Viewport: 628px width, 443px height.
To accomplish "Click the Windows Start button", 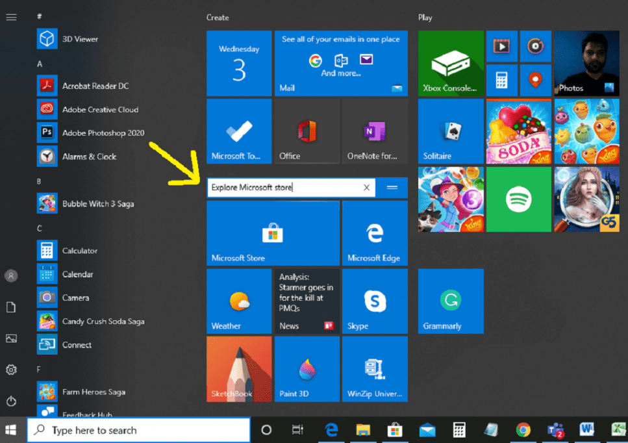I will point(11,430).
